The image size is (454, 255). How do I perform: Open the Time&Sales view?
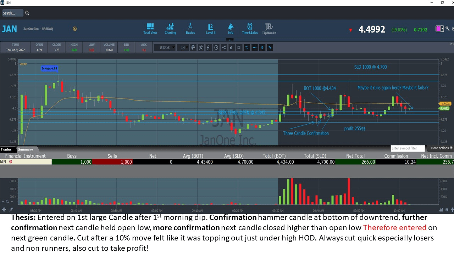pos(250,29)
